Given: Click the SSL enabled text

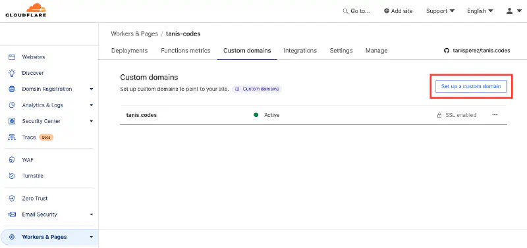Looking at the screenshot, I should [x=460, y=115].
